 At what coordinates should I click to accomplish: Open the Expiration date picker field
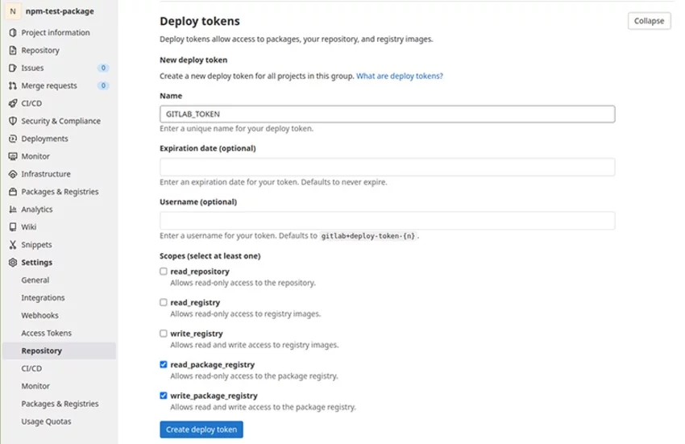tap(387, 167)
